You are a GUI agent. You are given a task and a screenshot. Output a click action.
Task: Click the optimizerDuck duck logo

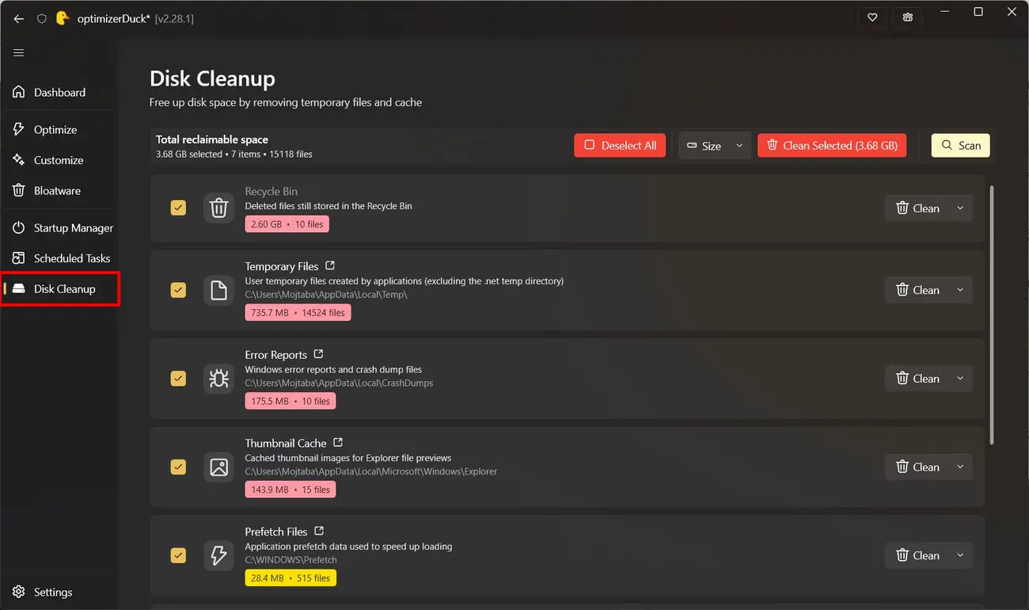click(63, 18)
